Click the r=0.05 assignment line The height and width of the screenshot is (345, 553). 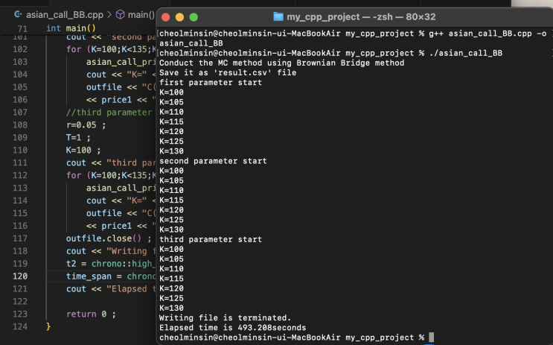[x=86, y=124]
